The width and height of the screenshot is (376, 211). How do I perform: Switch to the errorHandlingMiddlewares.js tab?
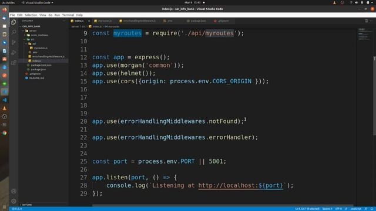[139, 21]
